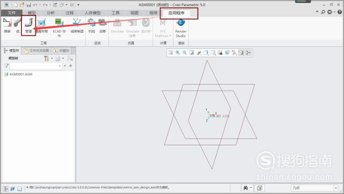Start the Animation (动画) application
Viewport: 344px width, 194px height.
click(x=102, y=26)
